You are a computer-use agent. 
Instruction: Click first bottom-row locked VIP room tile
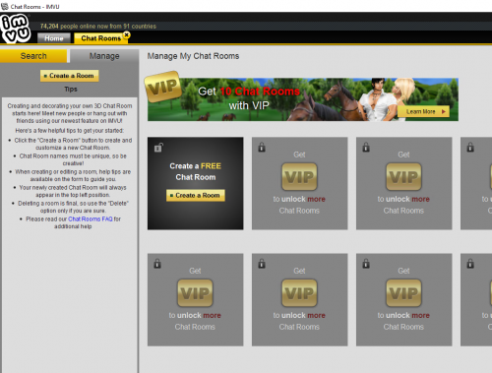click(x=196, y=299)
